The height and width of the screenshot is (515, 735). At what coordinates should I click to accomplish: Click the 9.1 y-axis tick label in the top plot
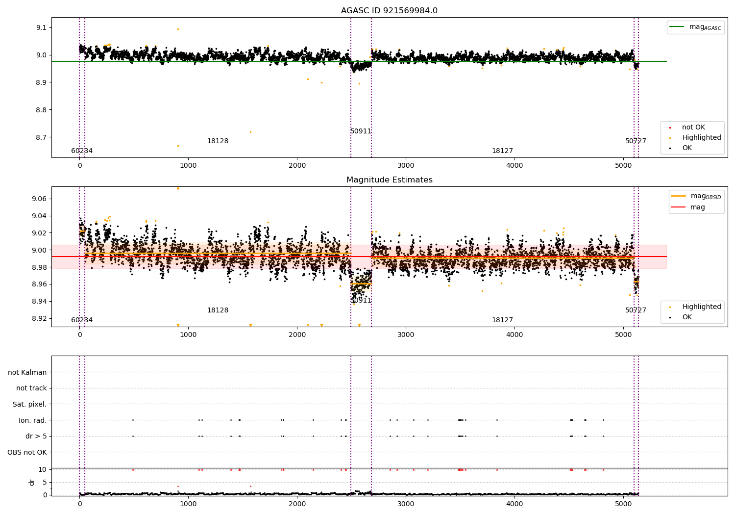pyautogui.click(x=41, y=27)
